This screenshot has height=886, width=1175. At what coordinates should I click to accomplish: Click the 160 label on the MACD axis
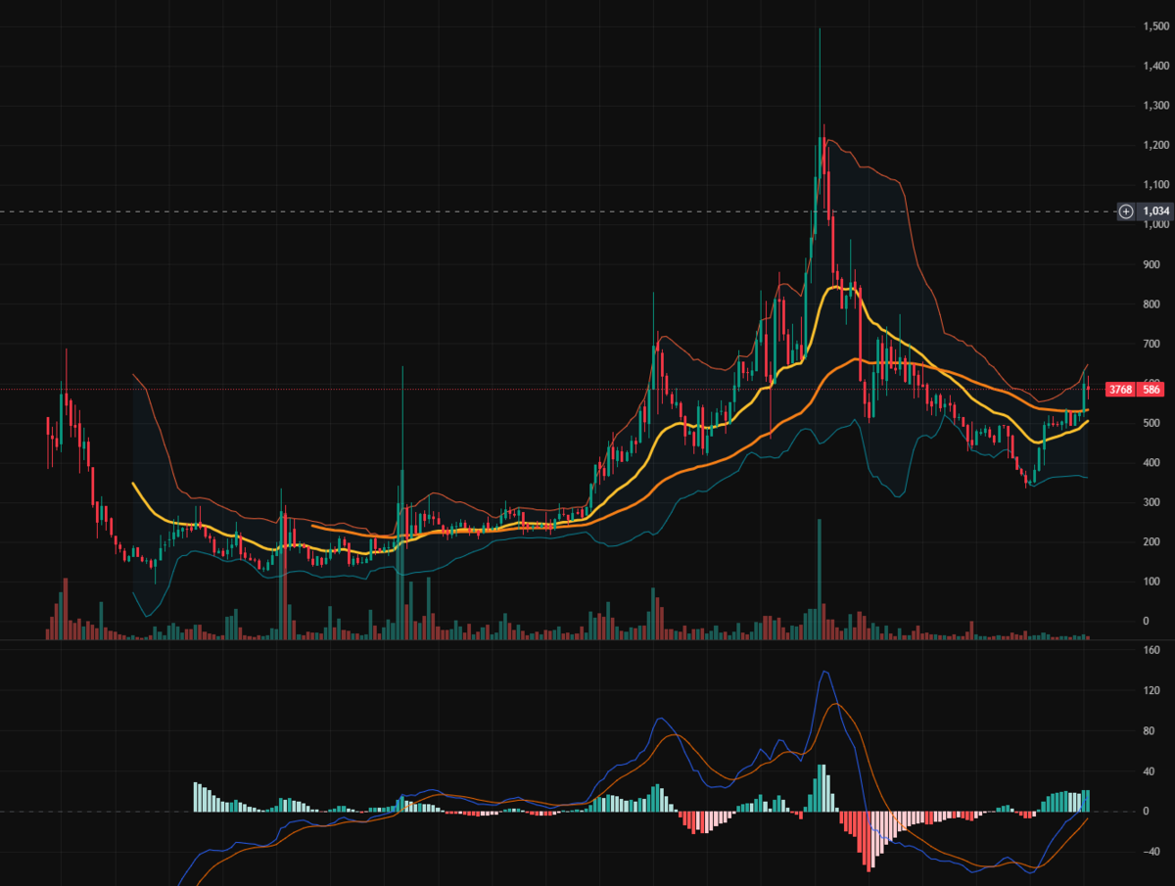pos(1152,650)
